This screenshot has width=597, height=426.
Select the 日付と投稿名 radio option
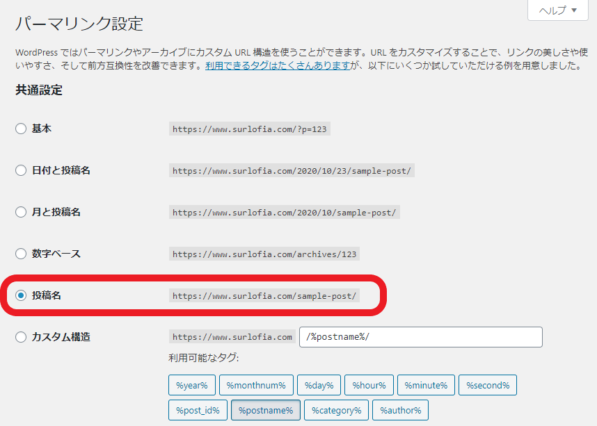(21, 170)
